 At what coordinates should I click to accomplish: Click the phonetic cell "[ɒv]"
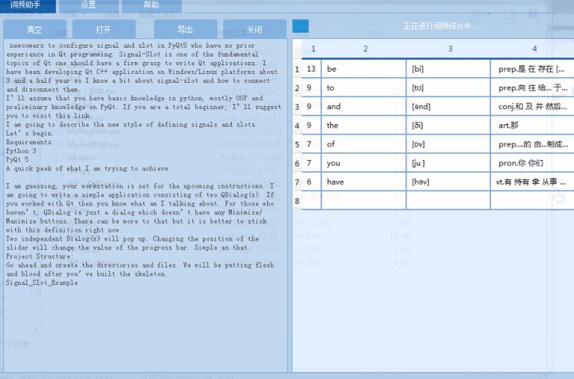448,144
